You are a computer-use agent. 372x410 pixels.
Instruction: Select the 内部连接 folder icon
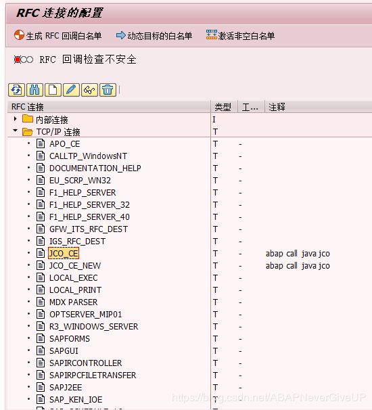point(28,119)
